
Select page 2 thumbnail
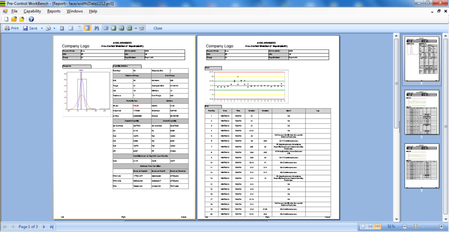pyautogui.click(x=421, y=112)
